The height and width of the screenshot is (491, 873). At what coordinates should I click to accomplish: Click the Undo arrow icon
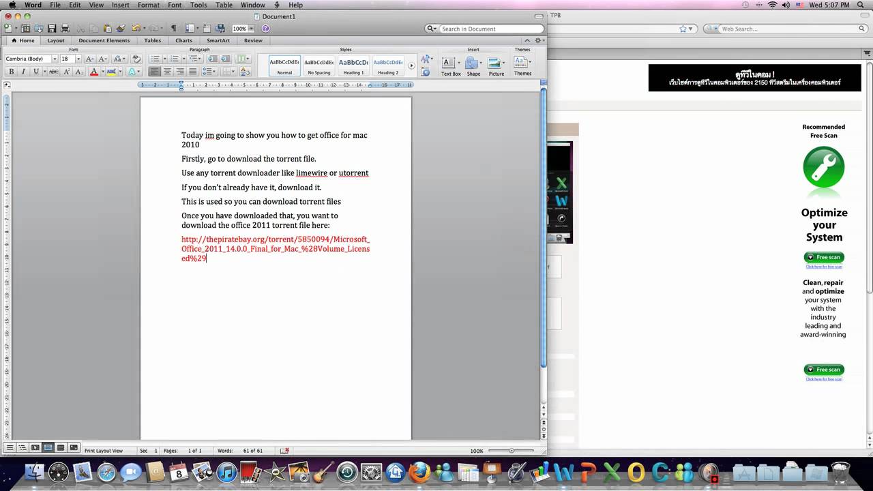pos(136,29)
